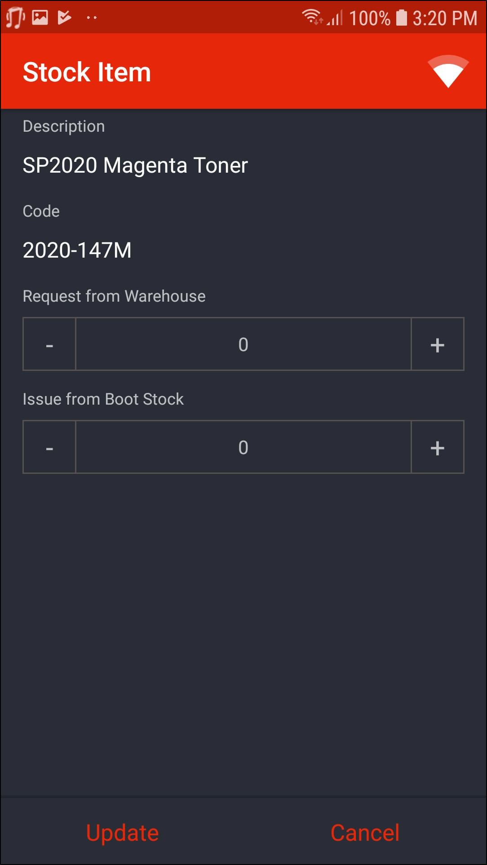Tap the battery icon in status bar

click(402, 18)
